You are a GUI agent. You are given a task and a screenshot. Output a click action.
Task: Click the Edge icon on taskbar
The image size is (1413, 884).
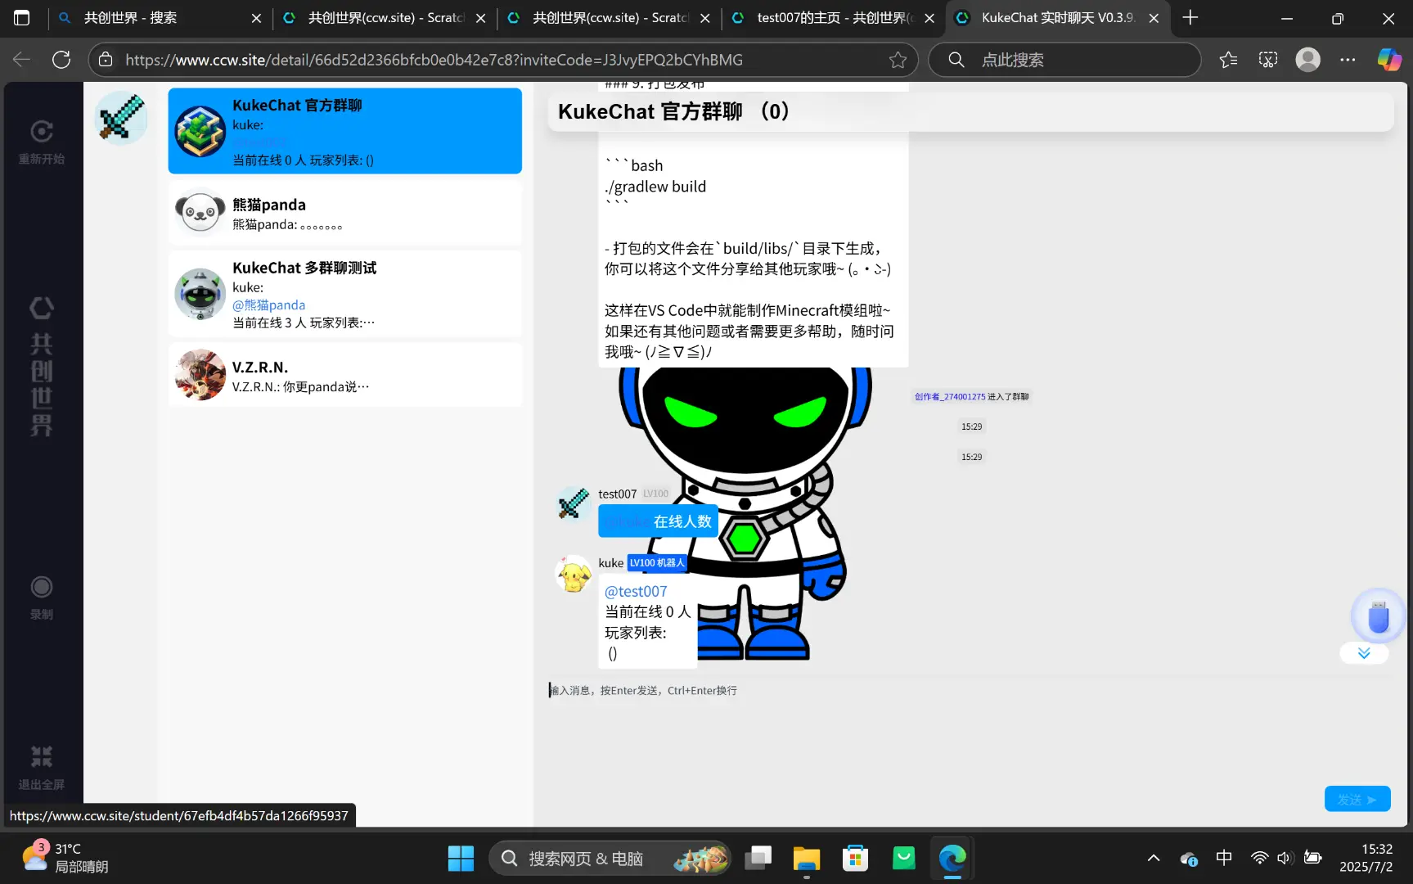click(x=952, y=859)
